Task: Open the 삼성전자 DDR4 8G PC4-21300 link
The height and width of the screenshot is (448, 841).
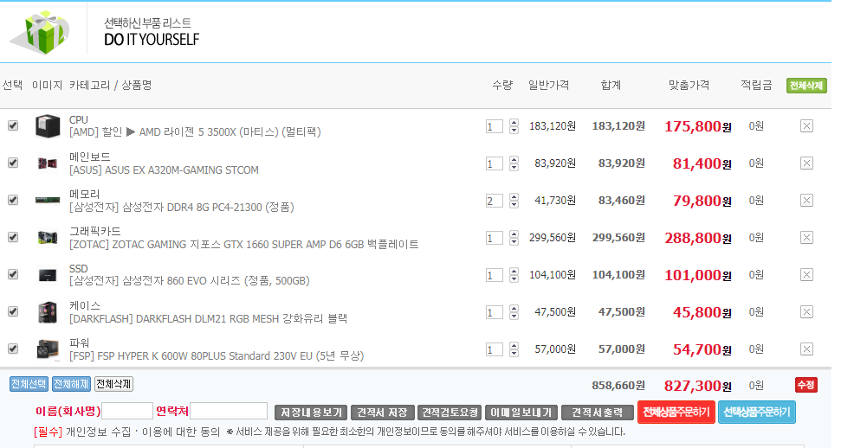Action: click(181, 207)
